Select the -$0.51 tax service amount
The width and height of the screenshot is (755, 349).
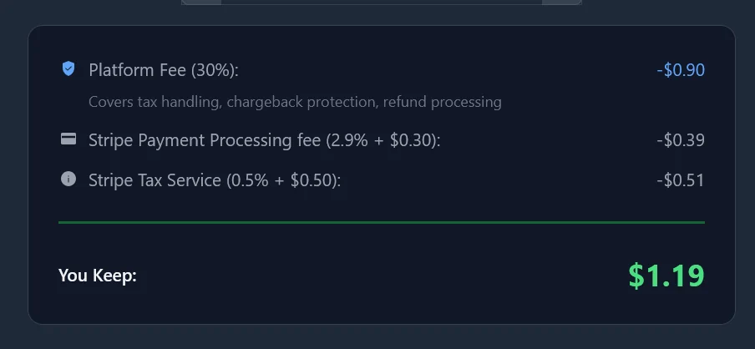point(681,180)
